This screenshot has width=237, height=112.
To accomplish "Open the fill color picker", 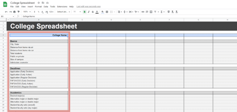I will tap(103, 12).
